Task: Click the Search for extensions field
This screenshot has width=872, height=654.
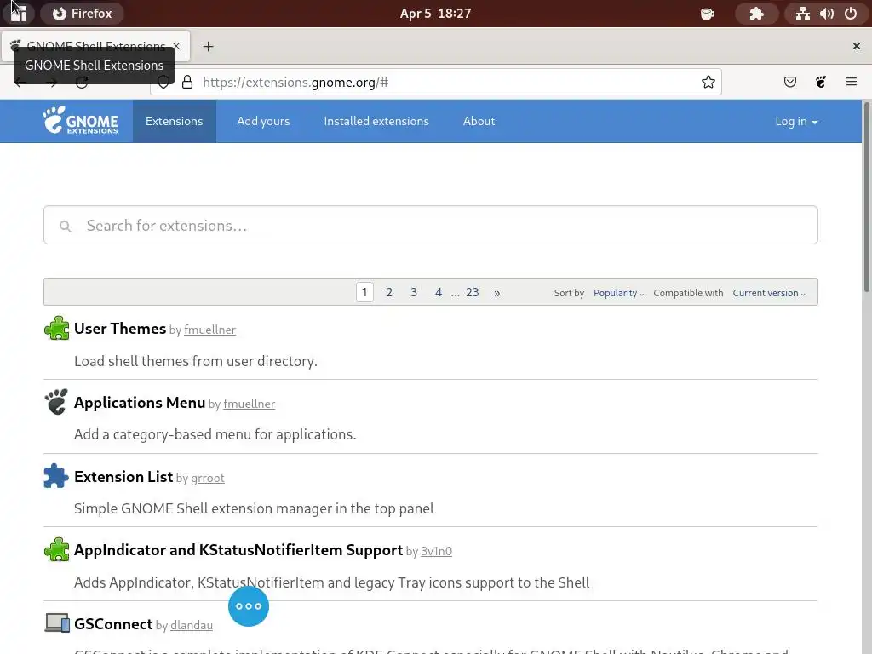Action: click(430, 225)
